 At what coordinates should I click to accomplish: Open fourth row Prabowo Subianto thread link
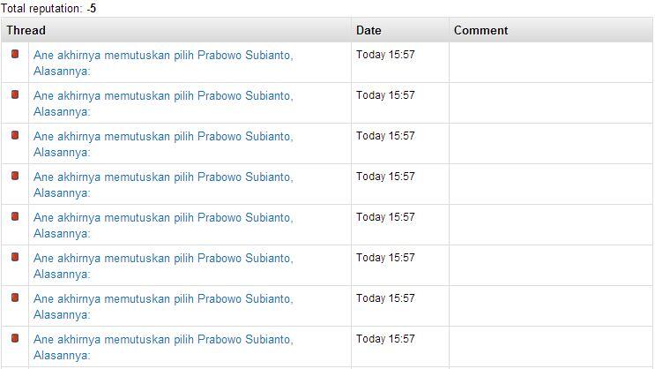(163, 184)
